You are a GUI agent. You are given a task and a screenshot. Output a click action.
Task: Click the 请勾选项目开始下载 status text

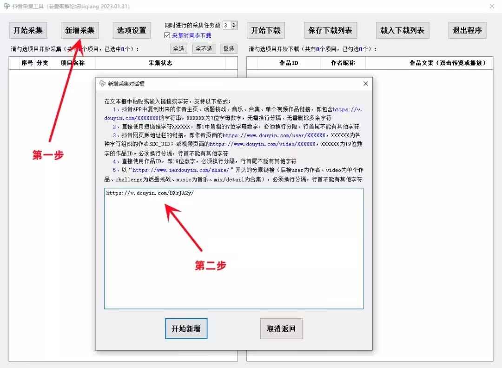tap(312, 49)
